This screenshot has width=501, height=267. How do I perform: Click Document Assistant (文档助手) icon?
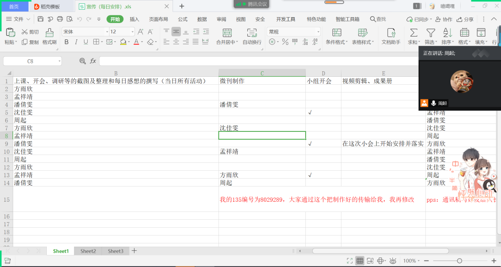click(391, 33)
